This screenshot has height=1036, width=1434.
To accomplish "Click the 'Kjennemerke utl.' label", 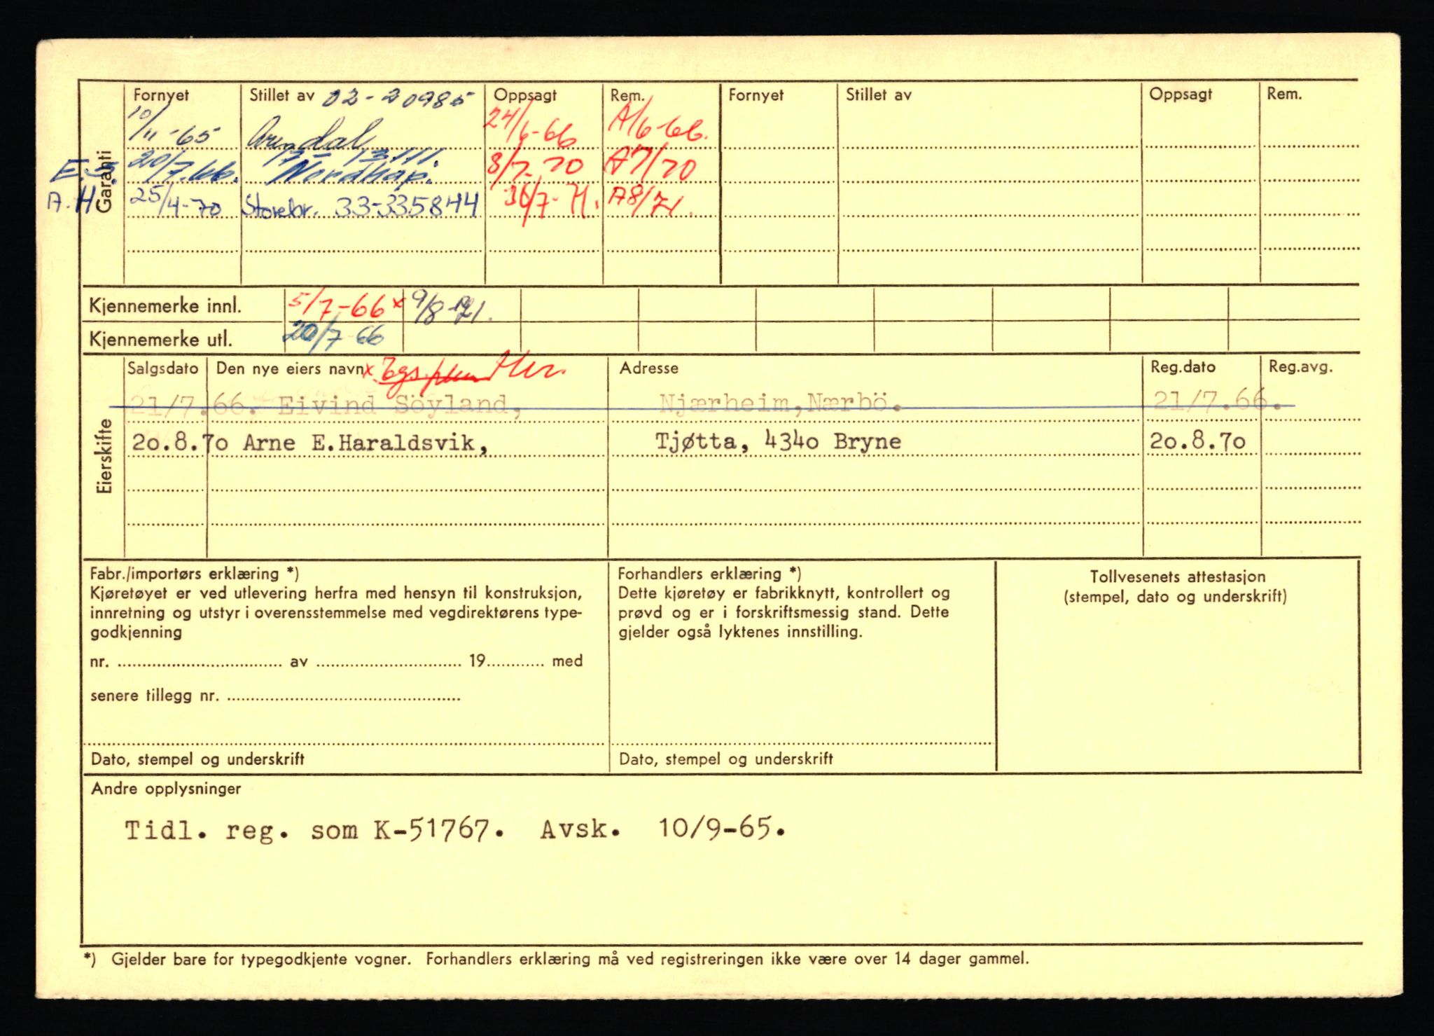I will pyautogui.click(x=160, y=340).
